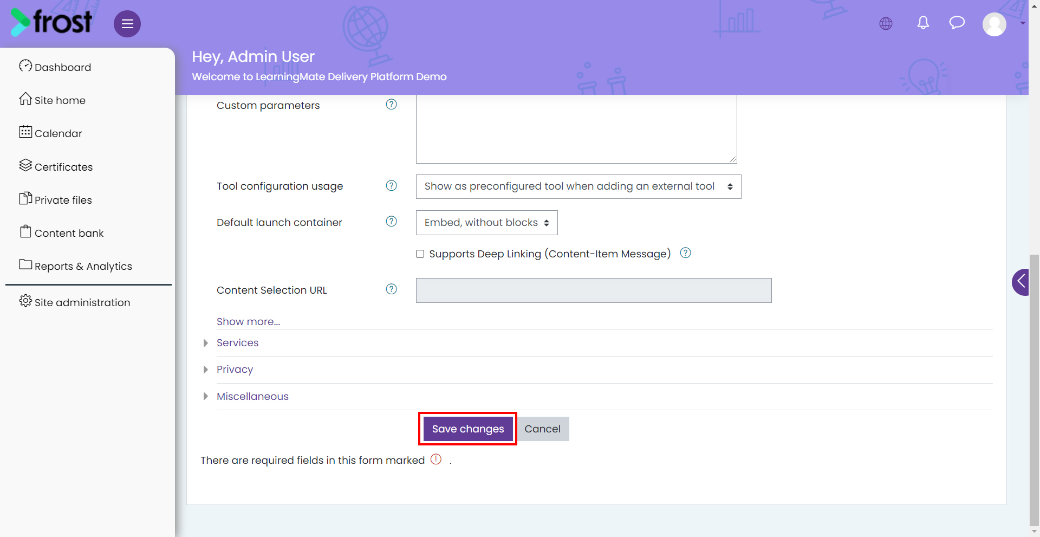Open notifications bell icon
Image resolution: width=1040 pixels, height=537 pixels.
pos(923,23)
